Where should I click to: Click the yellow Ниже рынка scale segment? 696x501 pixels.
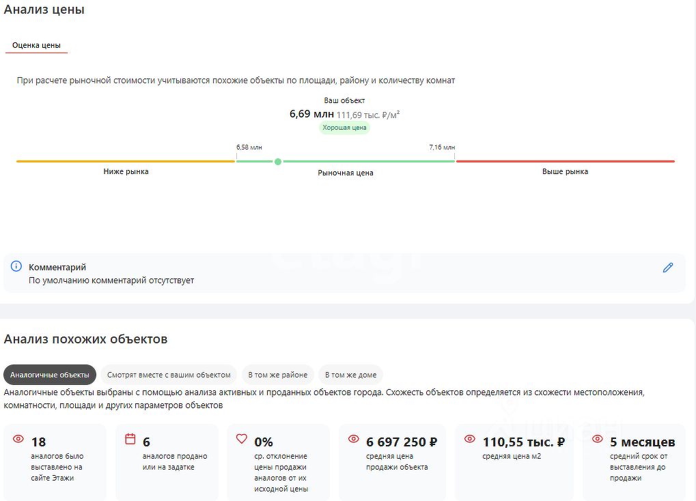coord(126,162)
